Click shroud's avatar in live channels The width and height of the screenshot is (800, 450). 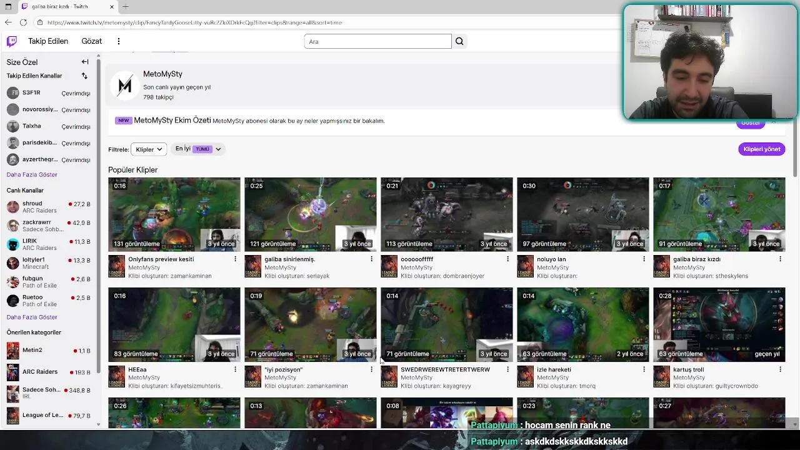tap(12, 207)
